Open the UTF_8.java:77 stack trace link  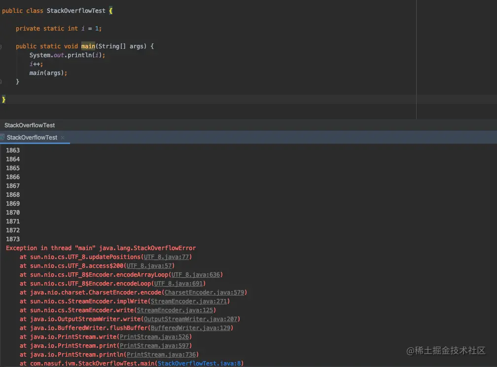(166, 257)
